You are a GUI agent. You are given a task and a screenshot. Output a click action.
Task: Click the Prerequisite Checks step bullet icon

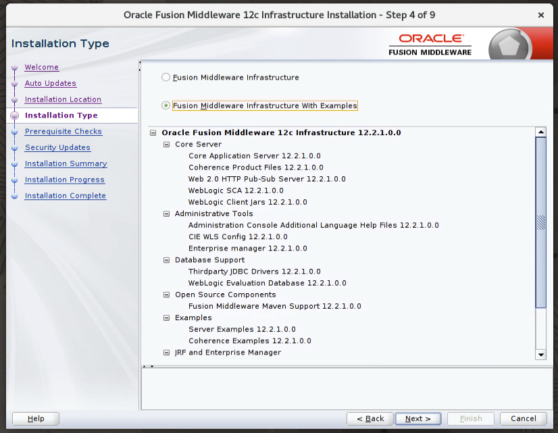pos(15,132)
